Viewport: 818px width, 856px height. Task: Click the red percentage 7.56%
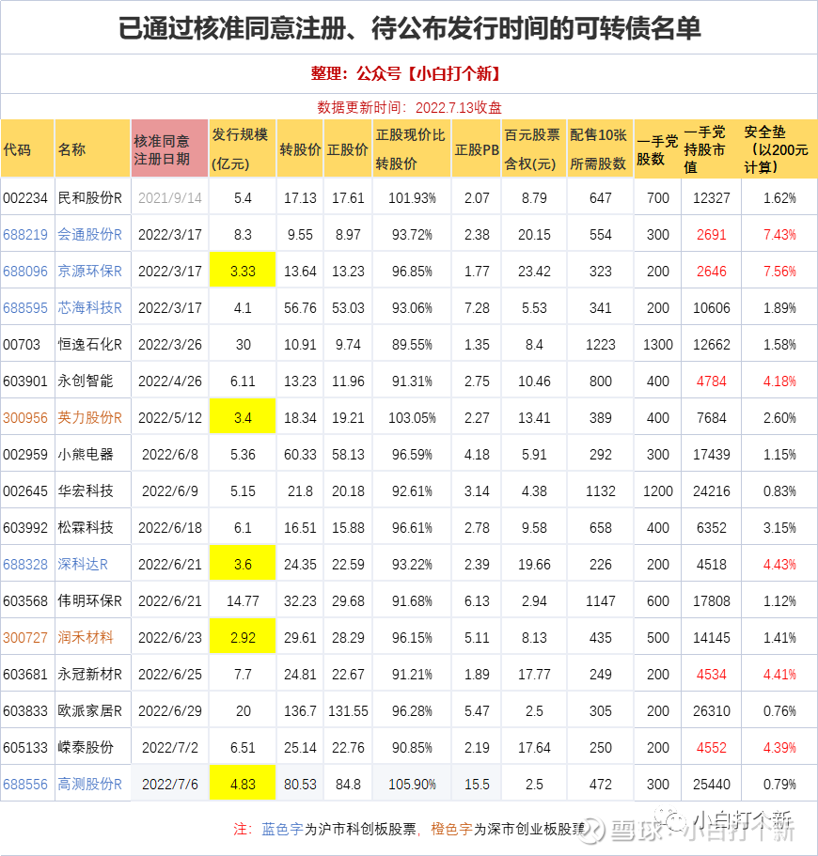tap(779, 271)
